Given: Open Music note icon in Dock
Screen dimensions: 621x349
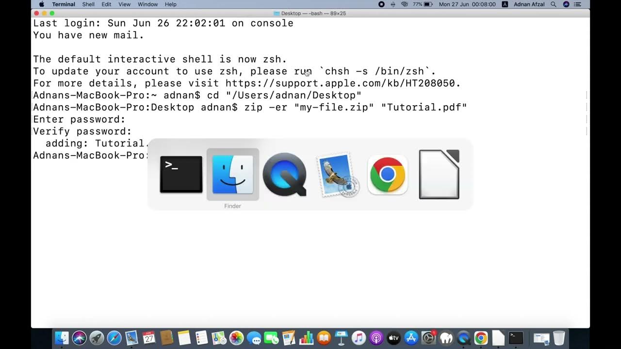Looking at the screenshot, I should tap(359, 338).
